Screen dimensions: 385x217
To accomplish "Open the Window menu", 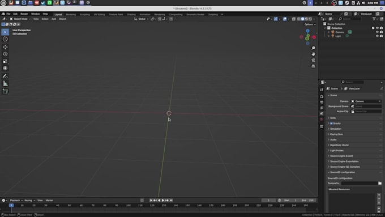I will point(35,14).
